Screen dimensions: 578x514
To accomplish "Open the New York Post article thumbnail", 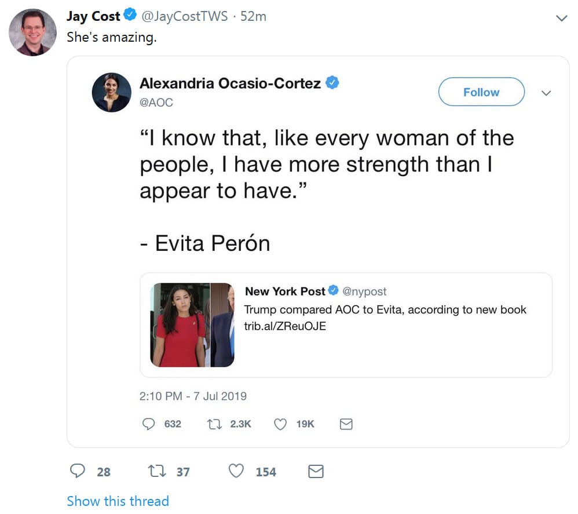I will pos(192,325).
